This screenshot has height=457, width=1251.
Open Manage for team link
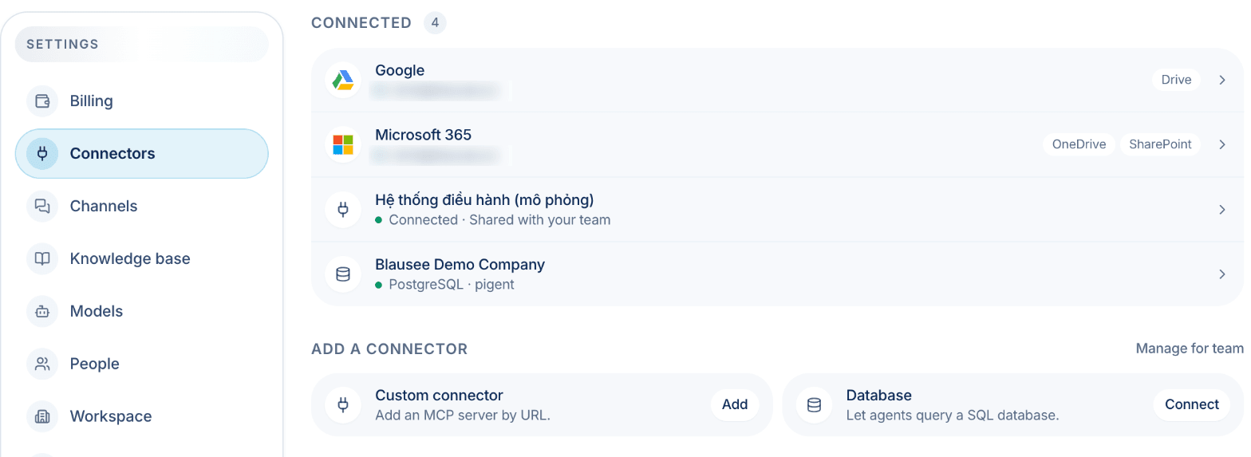pos(1190,349)
